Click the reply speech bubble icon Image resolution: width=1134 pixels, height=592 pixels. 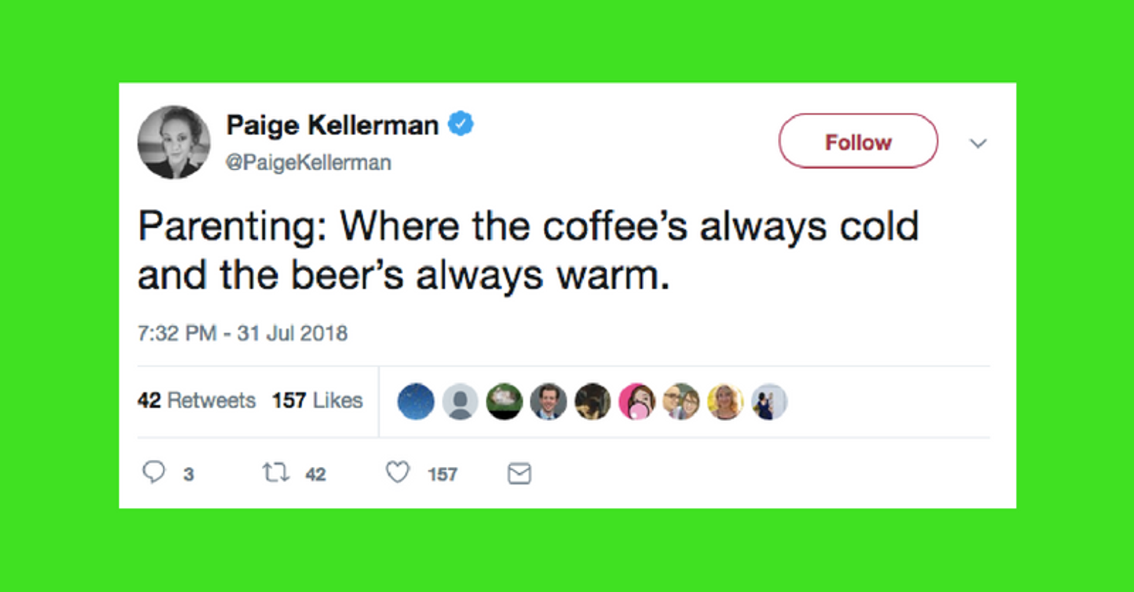pyautogui.click(x=154, y=473)
